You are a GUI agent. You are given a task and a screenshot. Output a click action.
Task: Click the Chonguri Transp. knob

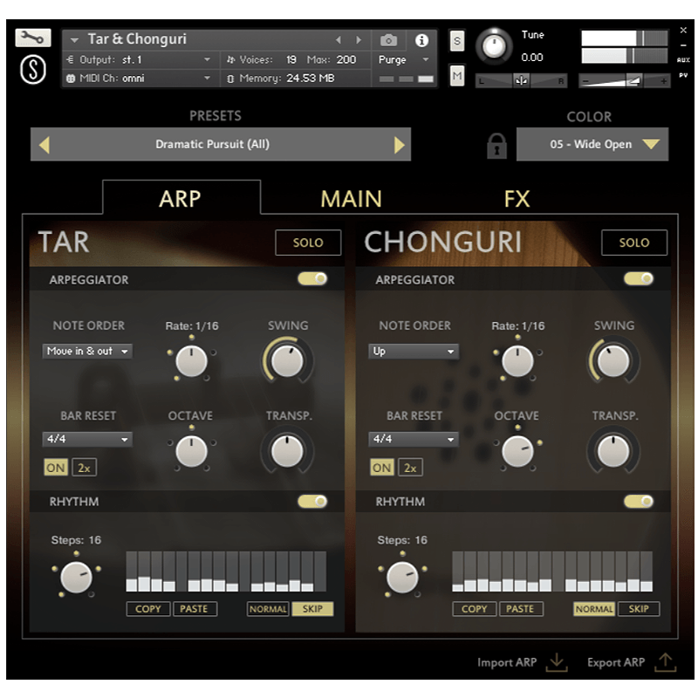click(613, 451)
